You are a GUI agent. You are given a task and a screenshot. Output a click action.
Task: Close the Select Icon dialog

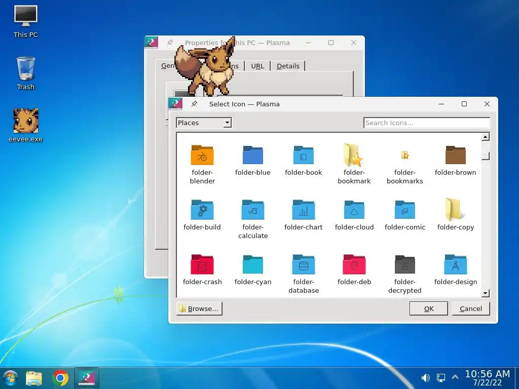487,104
